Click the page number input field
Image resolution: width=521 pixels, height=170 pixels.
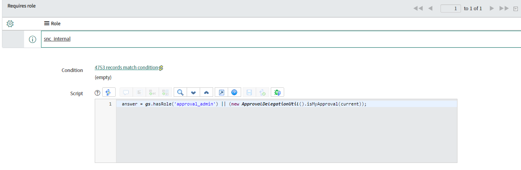click(x=451, y=8)
